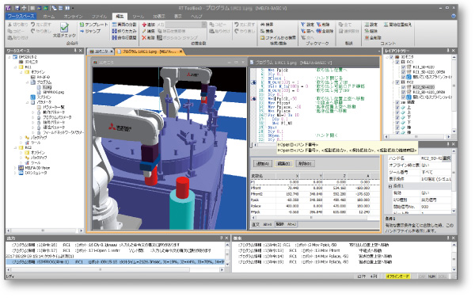Viewport: 475px width, 301px height.
Task: Toggle 折りたたみ code folding
Action: (124, 31)
